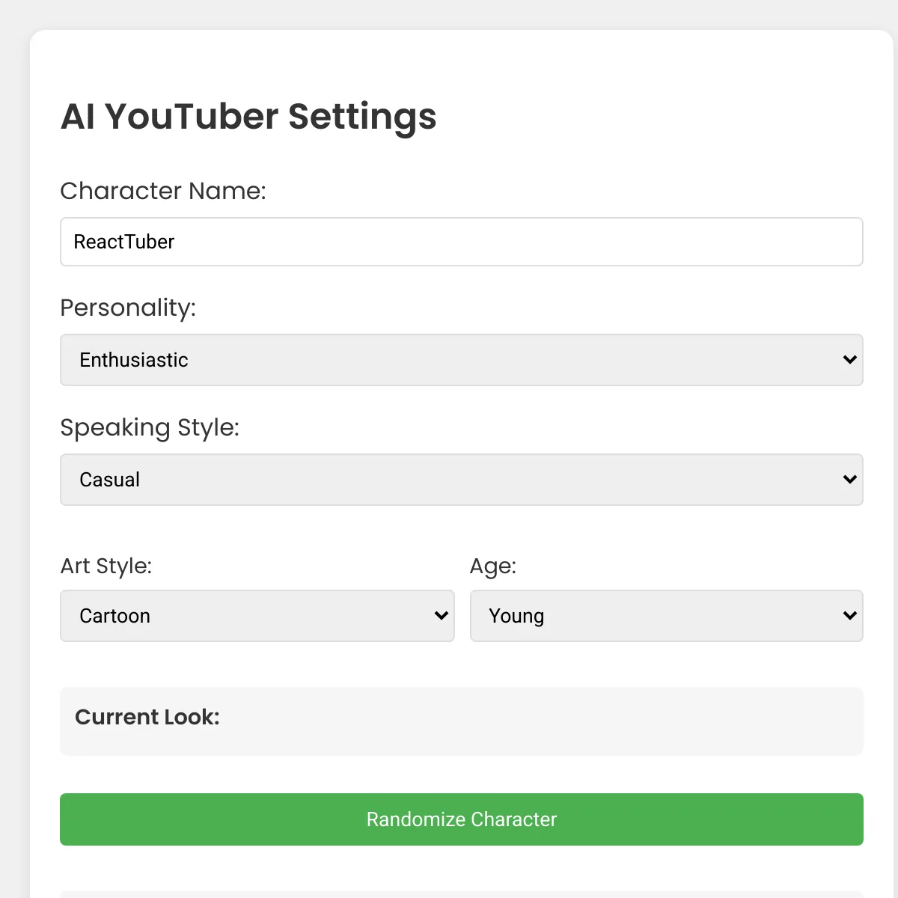Screen dimensions: 898x898
Task: Focus the Character Name input field
Action: (x=462, y=242)
